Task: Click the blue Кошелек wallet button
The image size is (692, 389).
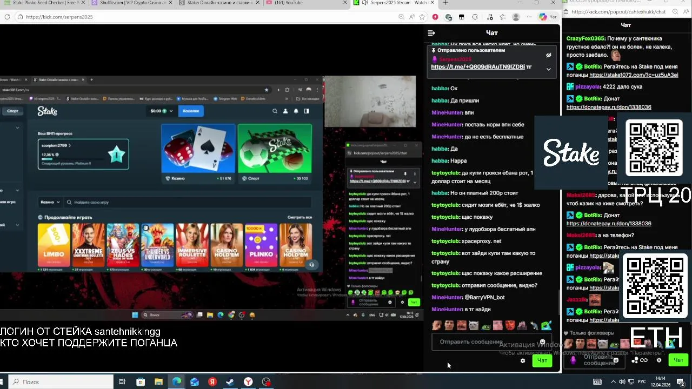Action: [x=191, y=111]
